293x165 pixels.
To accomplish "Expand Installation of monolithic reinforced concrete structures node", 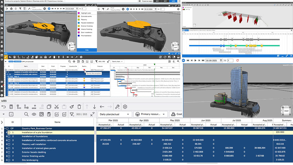I will click(6, 140).
